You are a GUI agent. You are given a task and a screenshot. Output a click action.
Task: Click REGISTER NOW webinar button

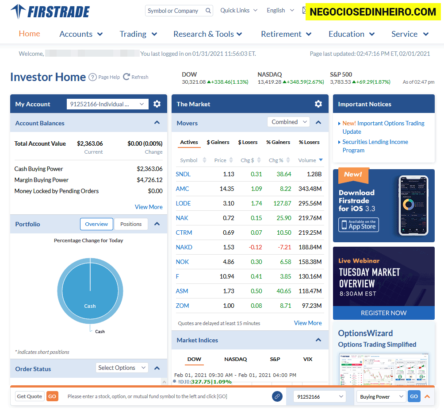click(x=384, y=313)
